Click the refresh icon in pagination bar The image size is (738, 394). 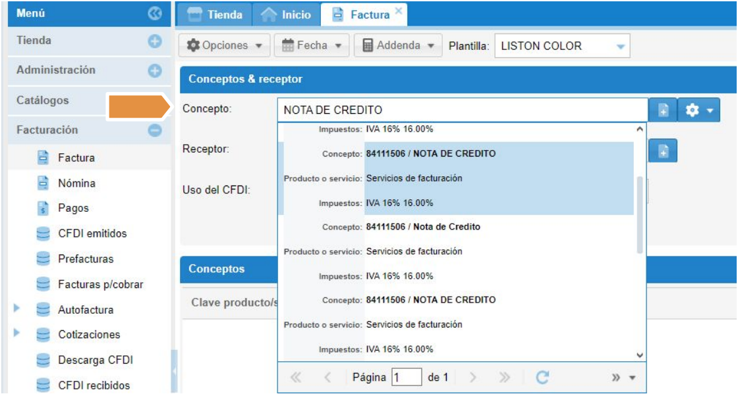[x=542, y=377]
